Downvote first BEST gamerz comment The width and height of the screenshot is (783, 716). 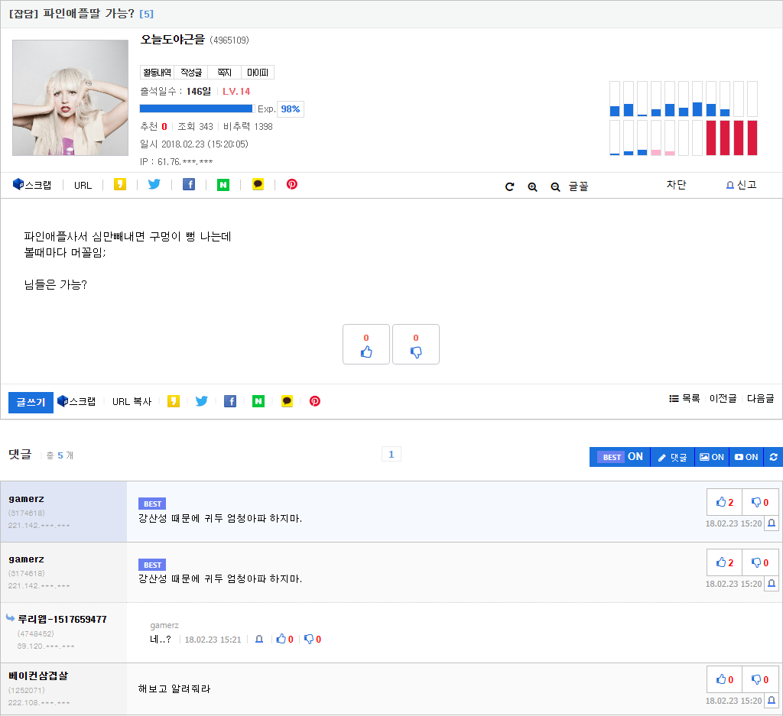[760, 502]
